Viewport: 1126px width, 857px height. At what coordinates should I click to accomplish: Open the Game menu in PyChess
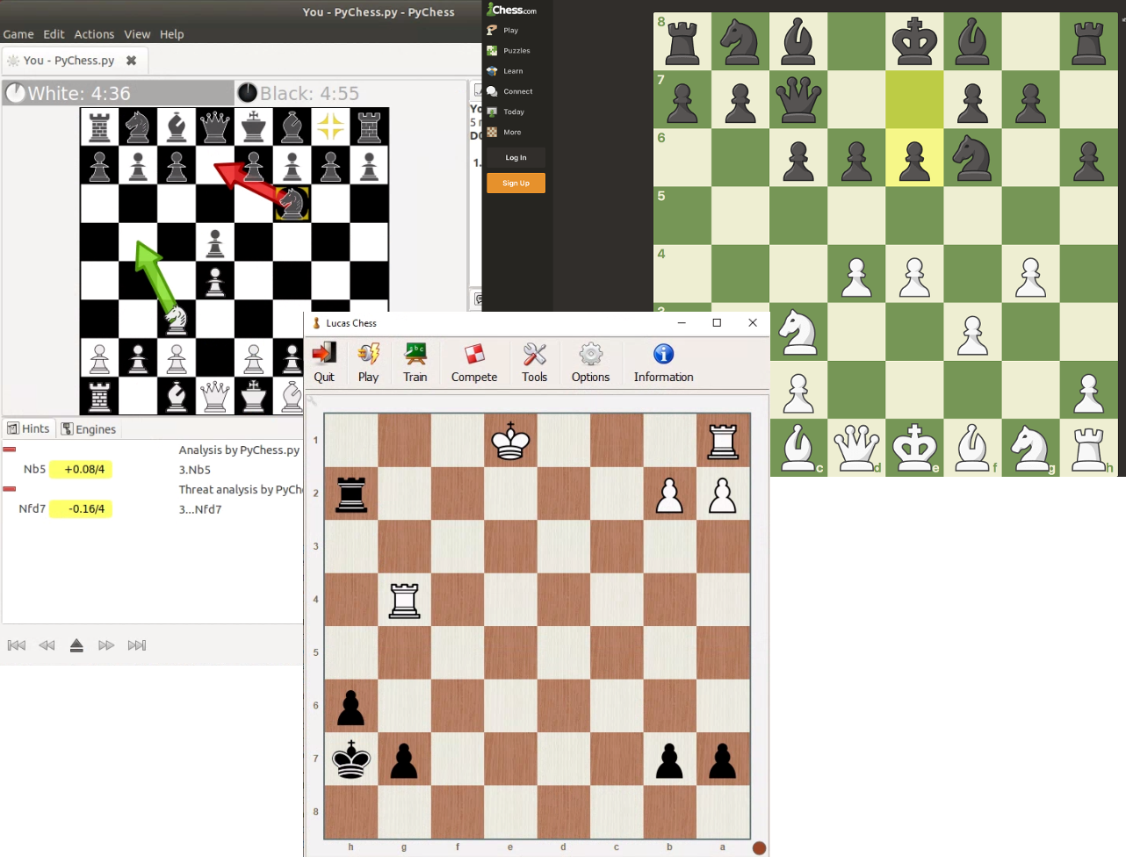pos(18,33)
